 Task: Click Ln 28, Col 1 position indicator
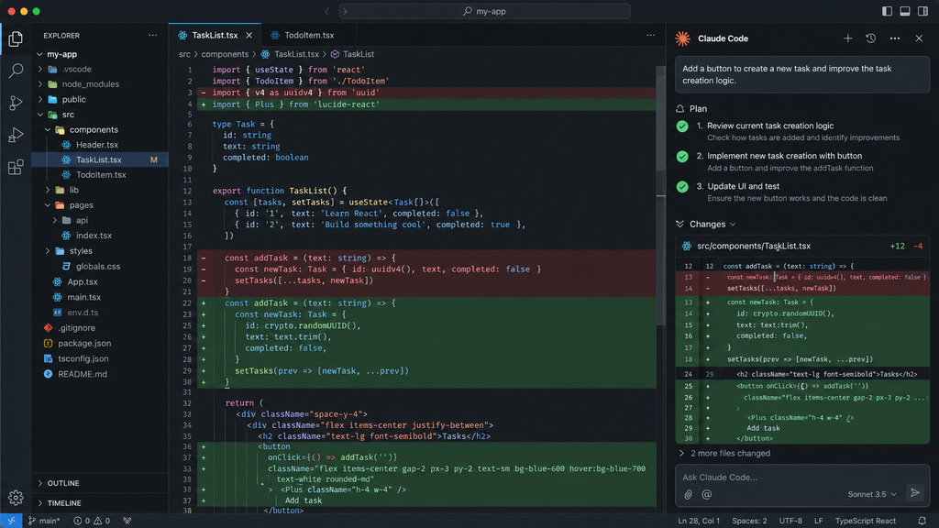[x=699, y=521]
